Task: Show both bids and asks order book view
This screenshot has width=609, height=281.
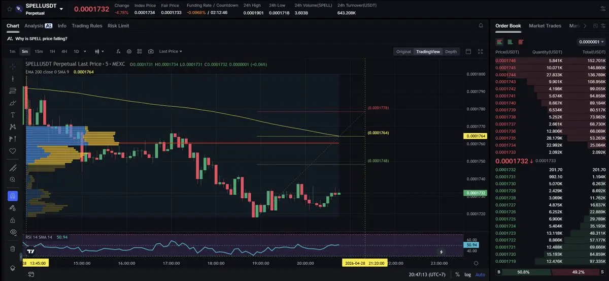Action: point(500,42)
